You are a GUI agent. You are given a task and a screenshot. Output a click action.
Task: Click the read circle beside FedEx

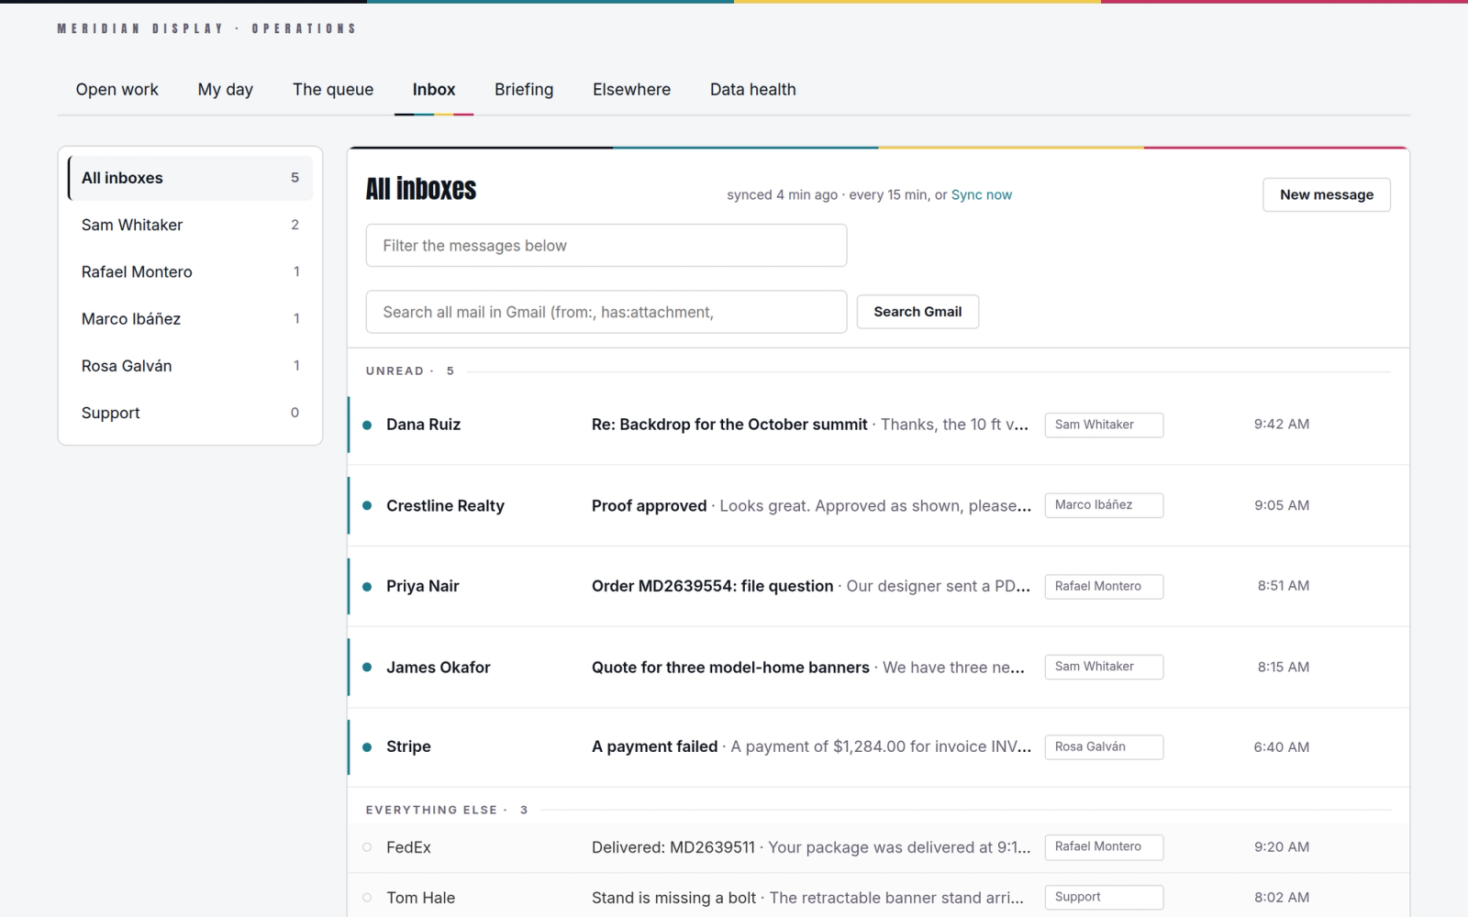pyautogui.click(x=367, y=847)
